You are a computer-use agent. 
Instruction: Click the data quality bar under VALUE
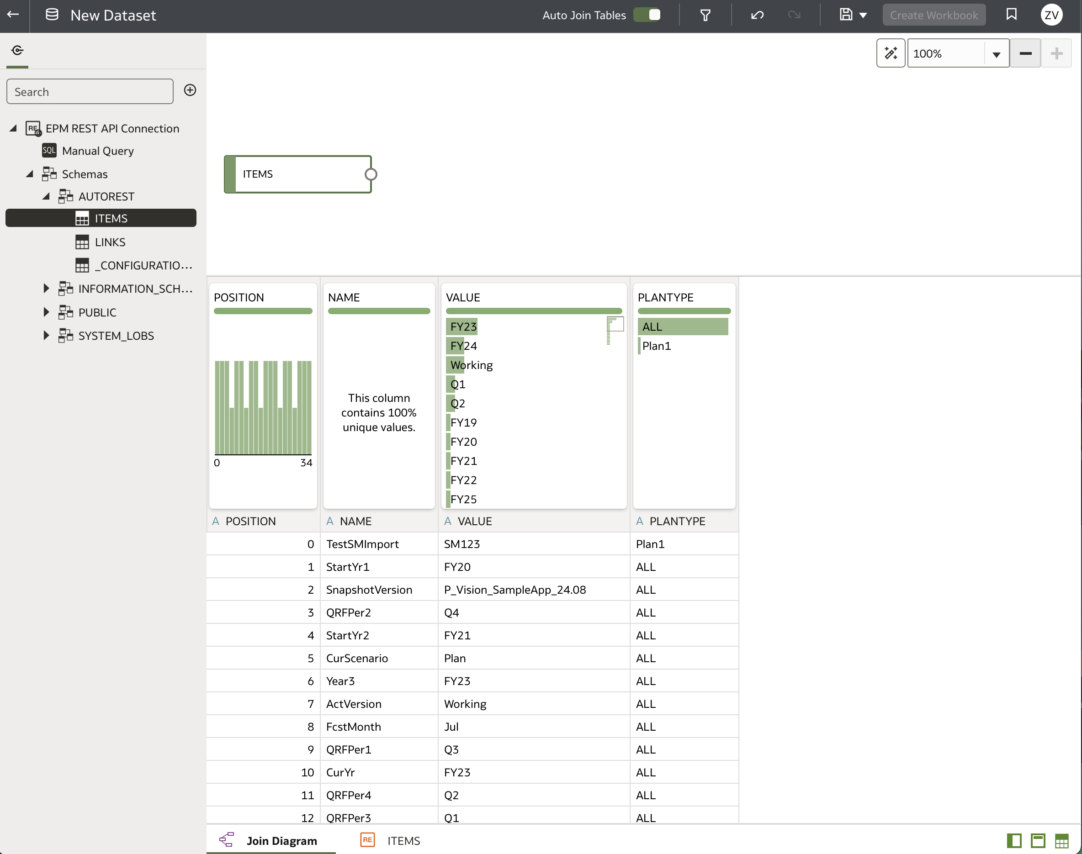coord(534,311)
